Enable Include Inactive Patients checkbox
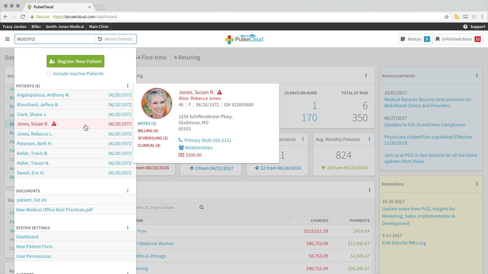 pos(49,74)
